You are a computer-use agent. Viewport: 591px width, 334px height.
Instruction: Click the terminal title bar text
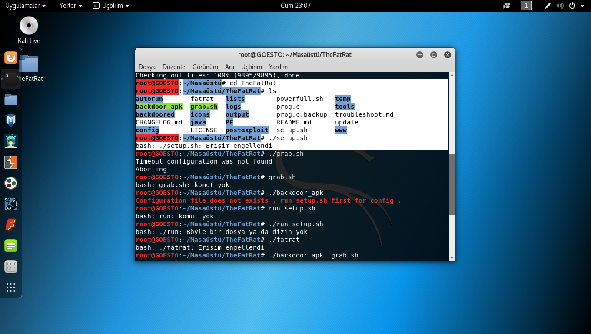point(295,55)
